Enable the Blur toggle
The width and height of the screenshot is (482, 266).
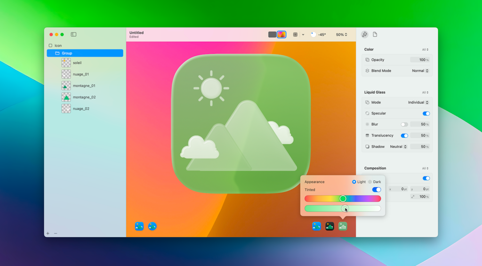coord(404,124)
